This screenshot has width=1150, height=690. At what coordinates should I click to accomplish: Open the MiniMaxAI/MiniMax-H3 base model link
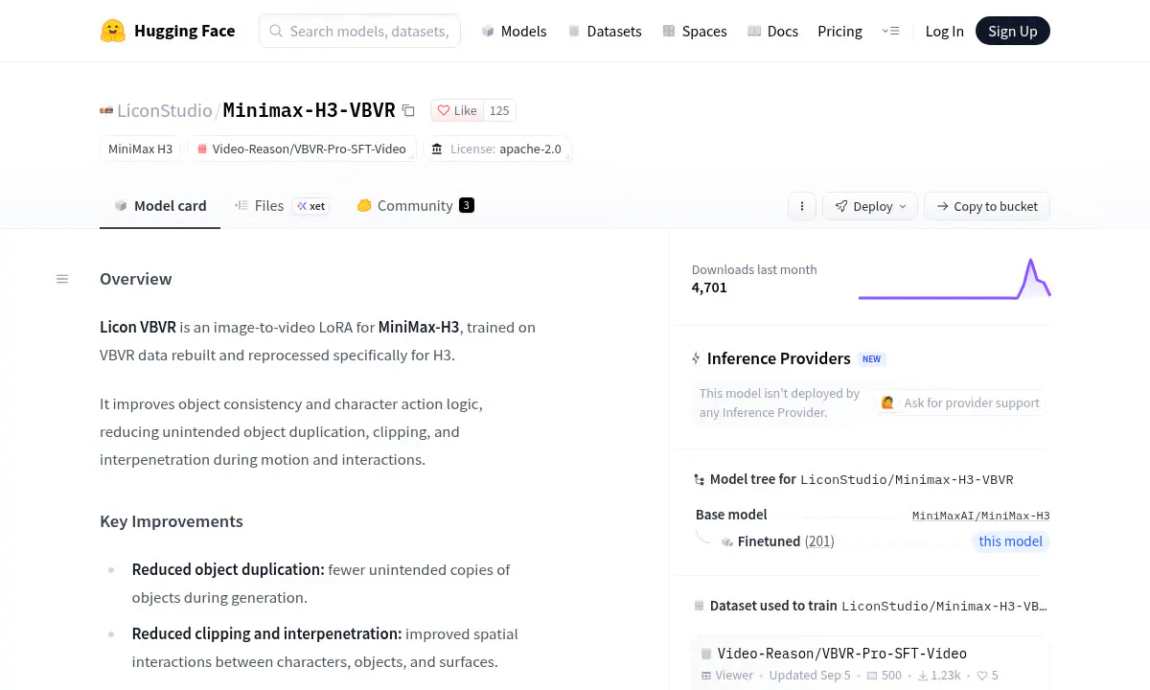(x=980, y=516)
